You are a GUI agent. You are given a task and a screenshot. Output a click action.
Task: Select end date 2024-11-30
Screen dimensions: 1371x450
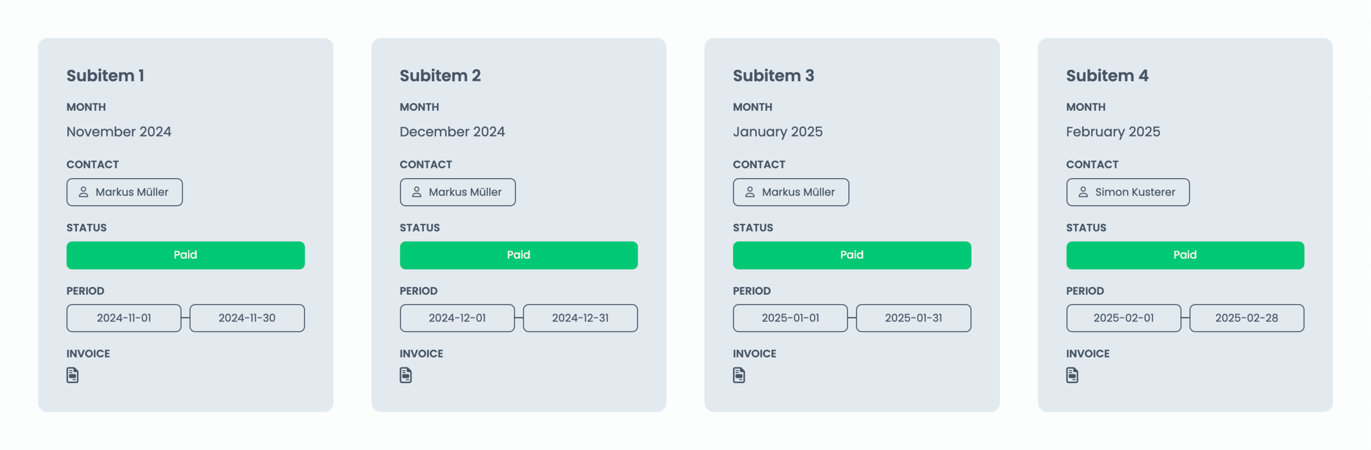pos(247,318)
